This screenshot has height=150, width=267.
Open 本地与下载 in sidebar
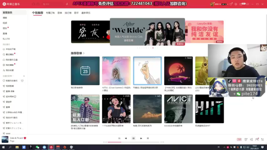point(11,49)
